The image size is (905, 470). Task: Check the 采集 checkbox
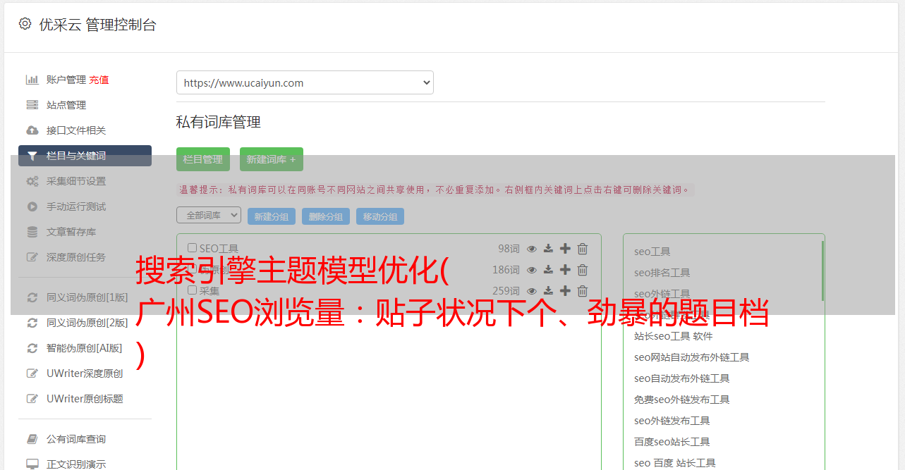click(x=192, y=290)
